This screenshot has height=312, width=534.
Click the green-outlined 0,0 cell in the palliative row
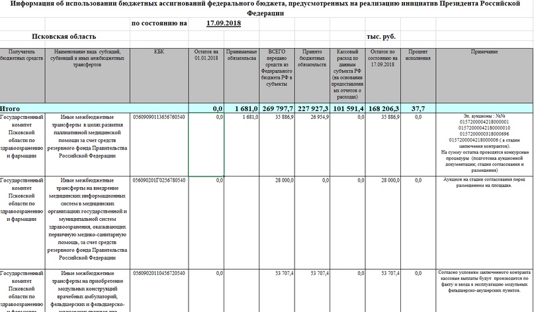coord(206,145)
